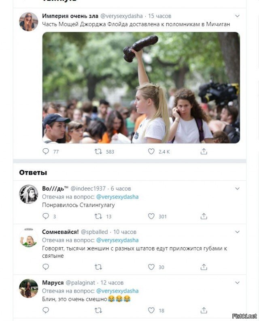The image size is (259, 321).
Task: Like the reply from @indeec1937
Action: tap(151, 216)
